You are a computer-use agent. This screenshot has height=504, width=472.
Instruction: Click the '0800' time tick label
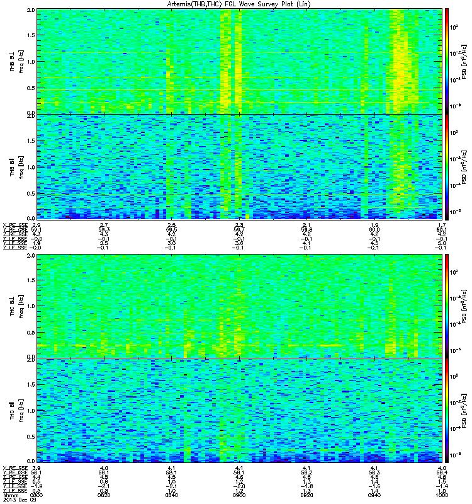[x=35, y=495]
